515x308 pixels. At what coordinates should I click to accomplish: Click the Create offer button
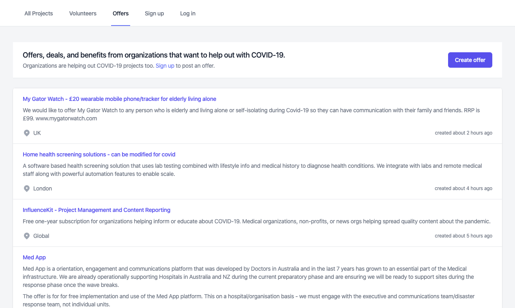470,60
